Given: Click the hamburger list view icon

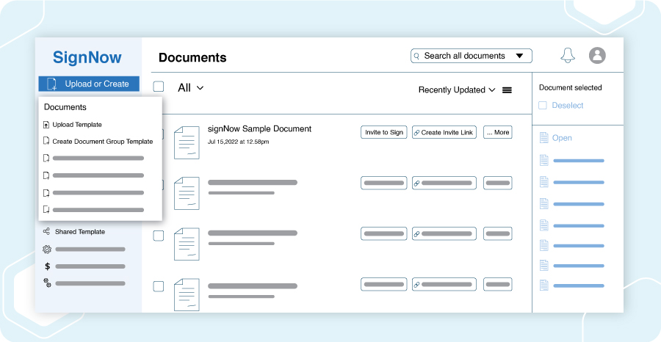Looking at the screenshot, I should (x=507, y=90).
